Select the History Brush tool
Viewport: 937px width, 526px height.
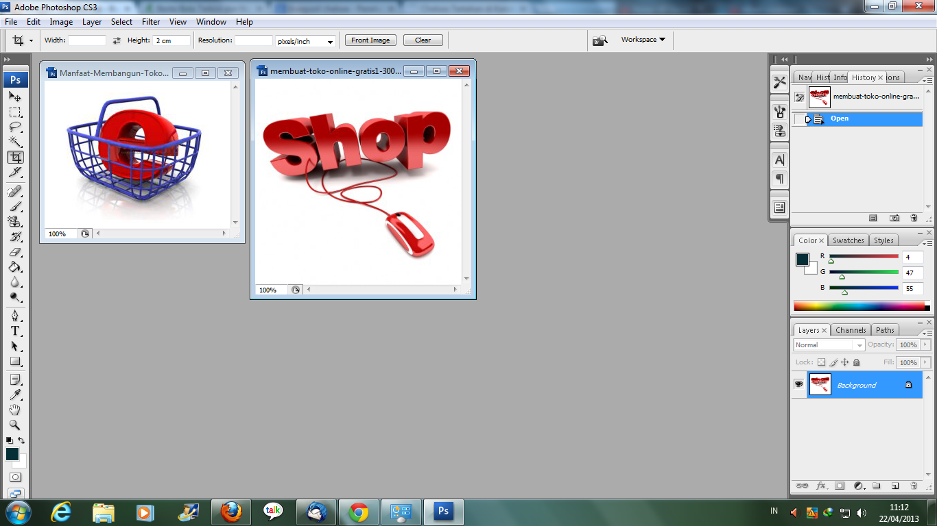click(14, 236)
